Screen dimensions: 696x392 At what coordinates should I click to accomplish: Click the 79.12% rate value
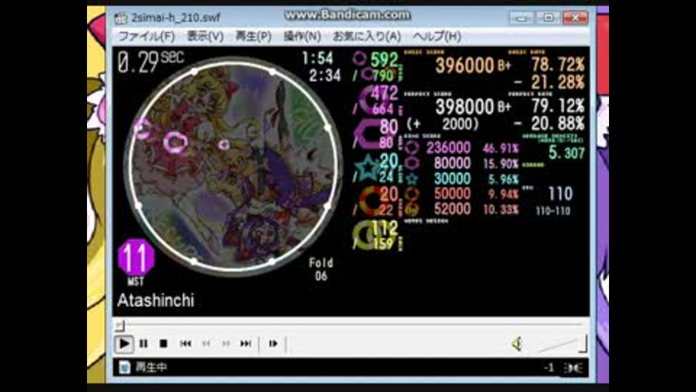coord(558,106)
